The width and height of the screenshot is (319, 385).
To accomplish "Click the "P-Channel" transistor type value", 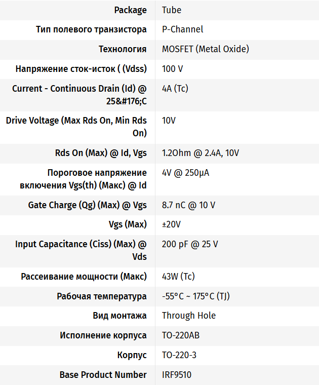I will tap(182, 29).
